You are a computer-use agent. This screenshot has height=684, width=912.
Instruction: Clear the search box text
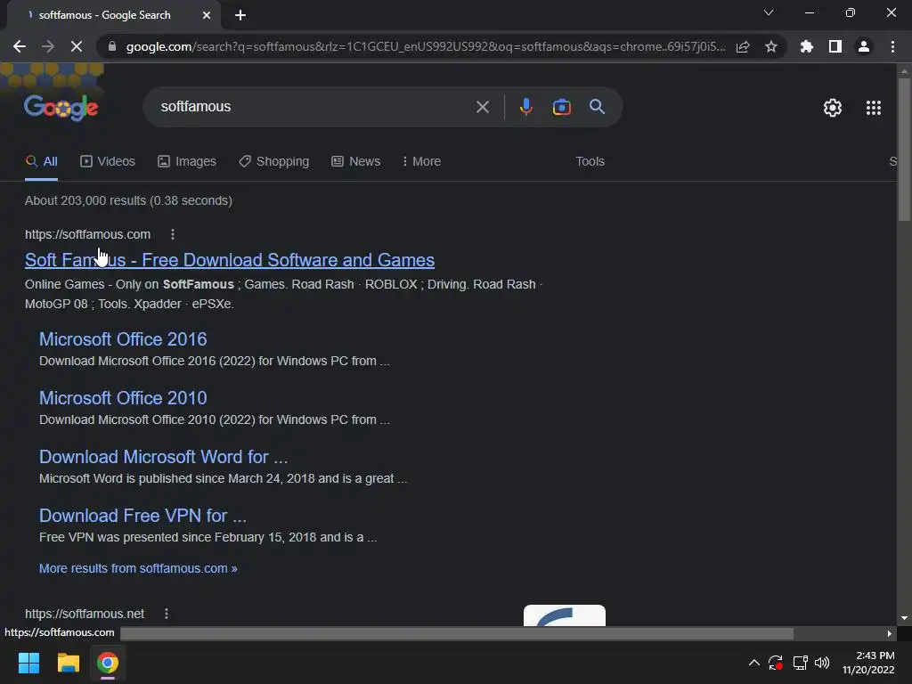482,107
